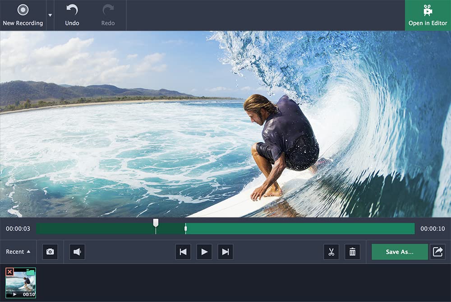Click the bright green timeline segment
Viewport: 451px width, 302px height.
click(x=300, y=228)
